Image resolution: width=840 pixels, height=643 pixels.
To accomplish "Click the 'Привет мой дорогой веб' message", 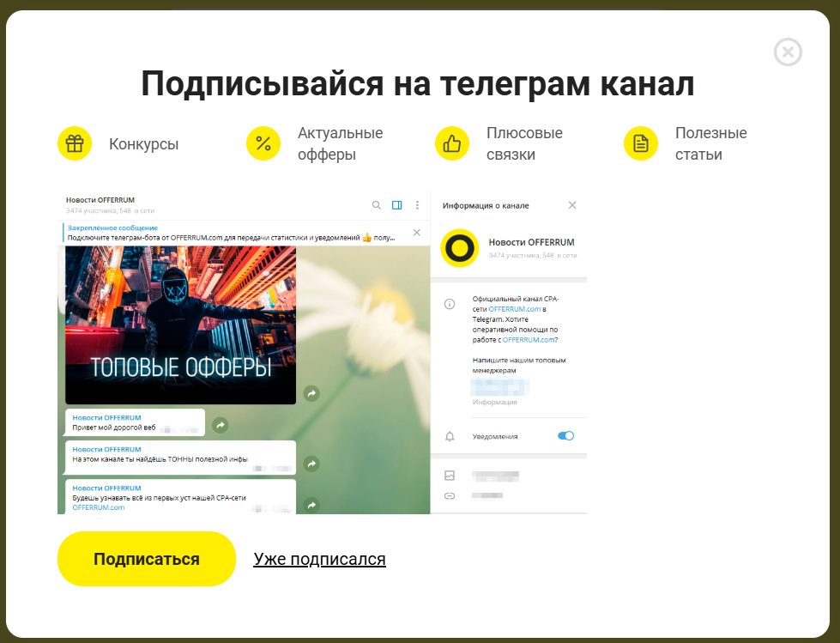I will [135, 422].
